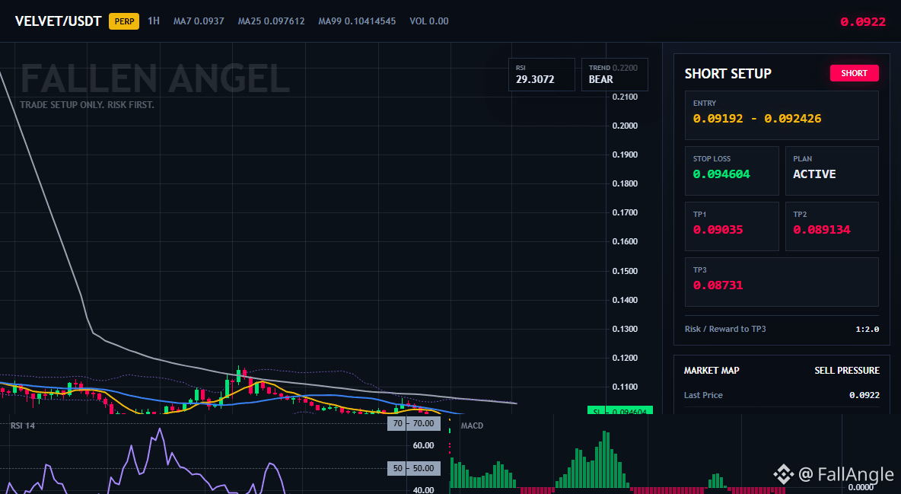The image size is (901, 494).
Task: Click the ENTRY range 0.09192 - 0.092426
Action: (756, 119)
